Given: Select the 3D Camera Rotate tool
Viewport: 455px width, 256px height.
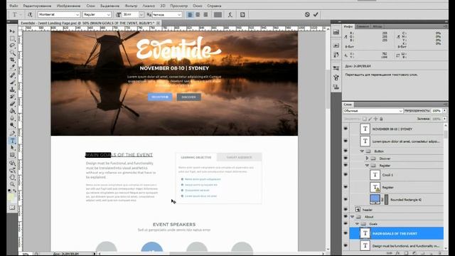Looking at the screenshot, I should coord(12,171).
